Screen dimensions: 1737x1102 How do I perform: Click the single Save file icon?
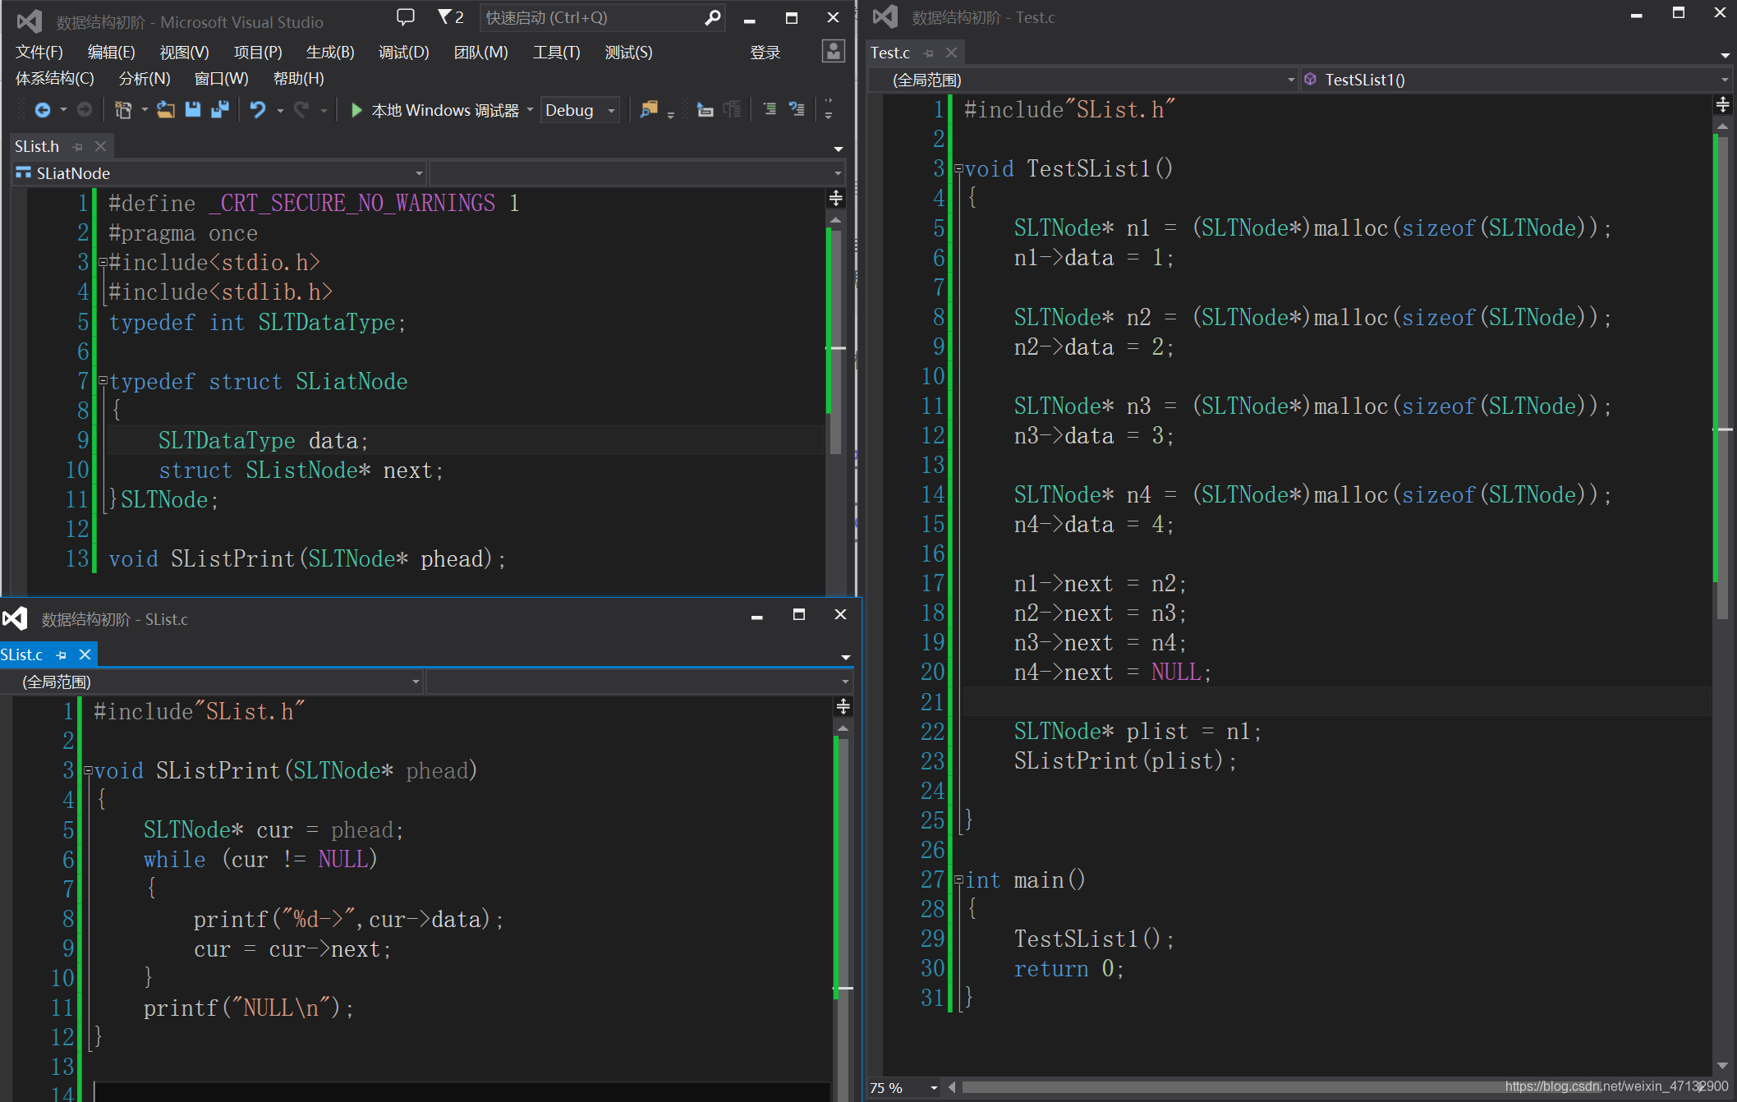[193, 110]
